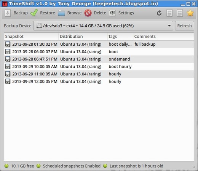The height and width of the screenshot is (171, 198).
Task: Click the '10.1 GB free' status text
Action: [x=22, y=166]
